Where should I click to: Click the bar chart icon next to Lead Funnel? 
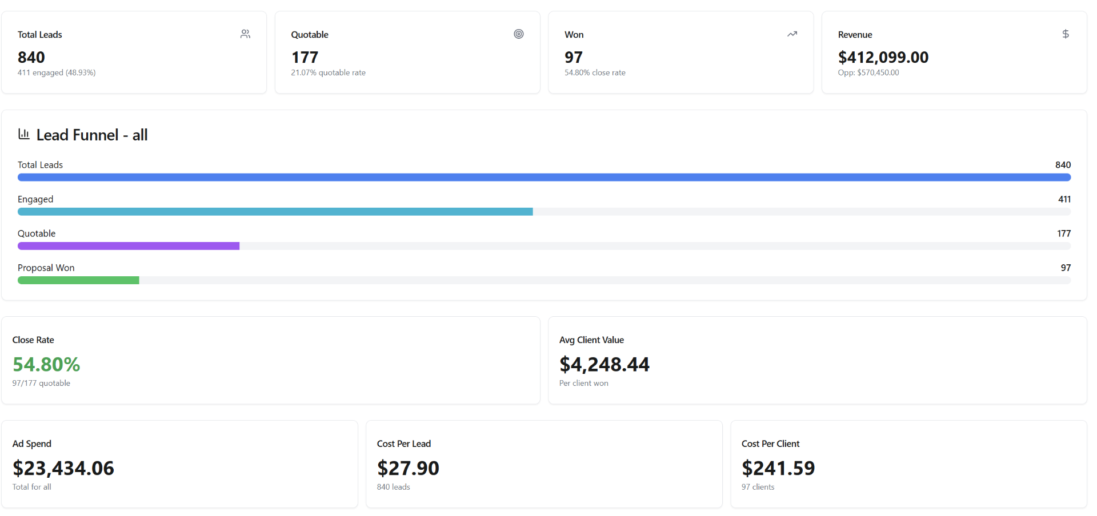(23, 134)
